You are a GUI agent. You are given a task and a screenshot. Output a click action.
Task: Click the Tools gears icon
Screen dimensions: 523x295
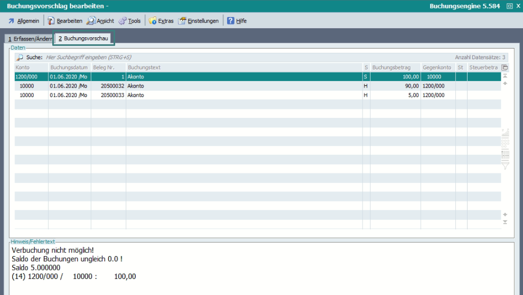[x=123, y=21]
